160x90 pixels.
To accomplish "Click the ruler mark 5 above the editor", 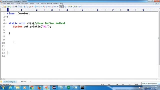I will point(82,10).
